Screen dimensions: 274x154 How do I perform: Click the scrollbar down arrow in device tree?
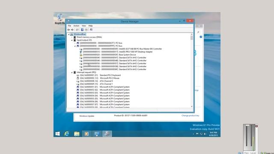click(192, 107)
